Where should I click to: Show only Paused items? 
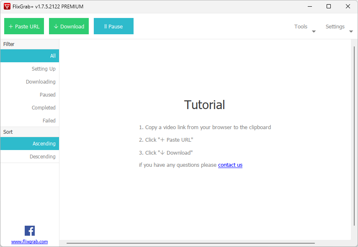[30, 95]
